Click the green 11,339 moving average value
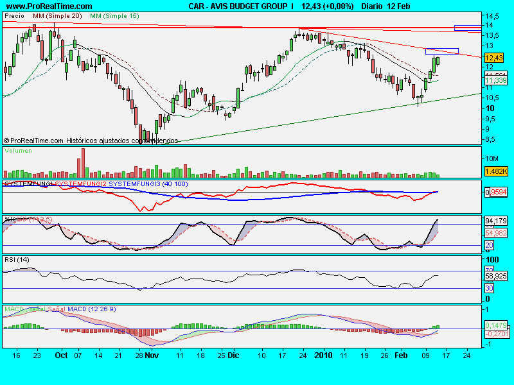 496,81
